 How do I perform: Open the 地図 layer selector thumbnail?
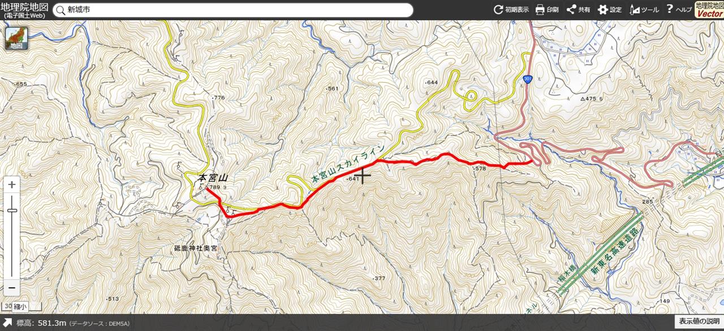16,38
